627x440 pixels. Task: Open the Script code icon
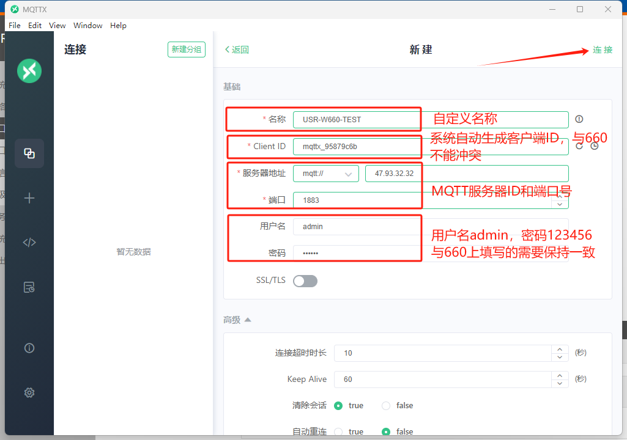[29, 242]
